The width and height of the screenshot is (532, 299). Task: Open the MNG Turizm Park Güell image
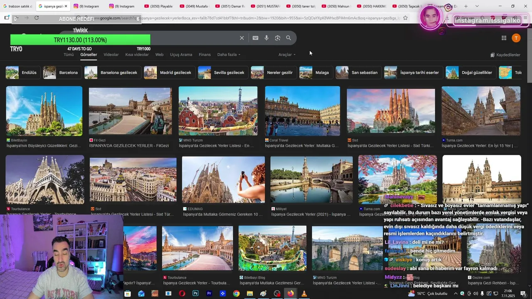[x=218, y=111]
